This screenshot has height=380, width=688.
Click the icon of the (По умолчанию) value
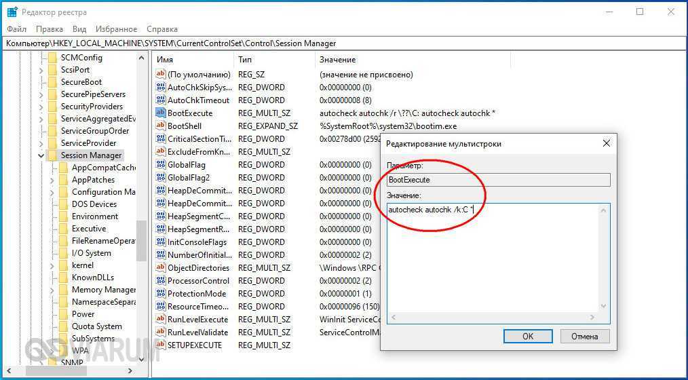pos(161,74)
